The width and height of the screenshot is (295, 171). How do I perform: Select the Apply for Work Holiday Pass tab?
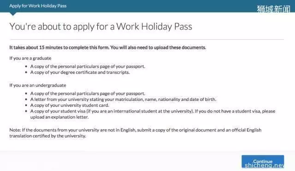coord(38,6)
